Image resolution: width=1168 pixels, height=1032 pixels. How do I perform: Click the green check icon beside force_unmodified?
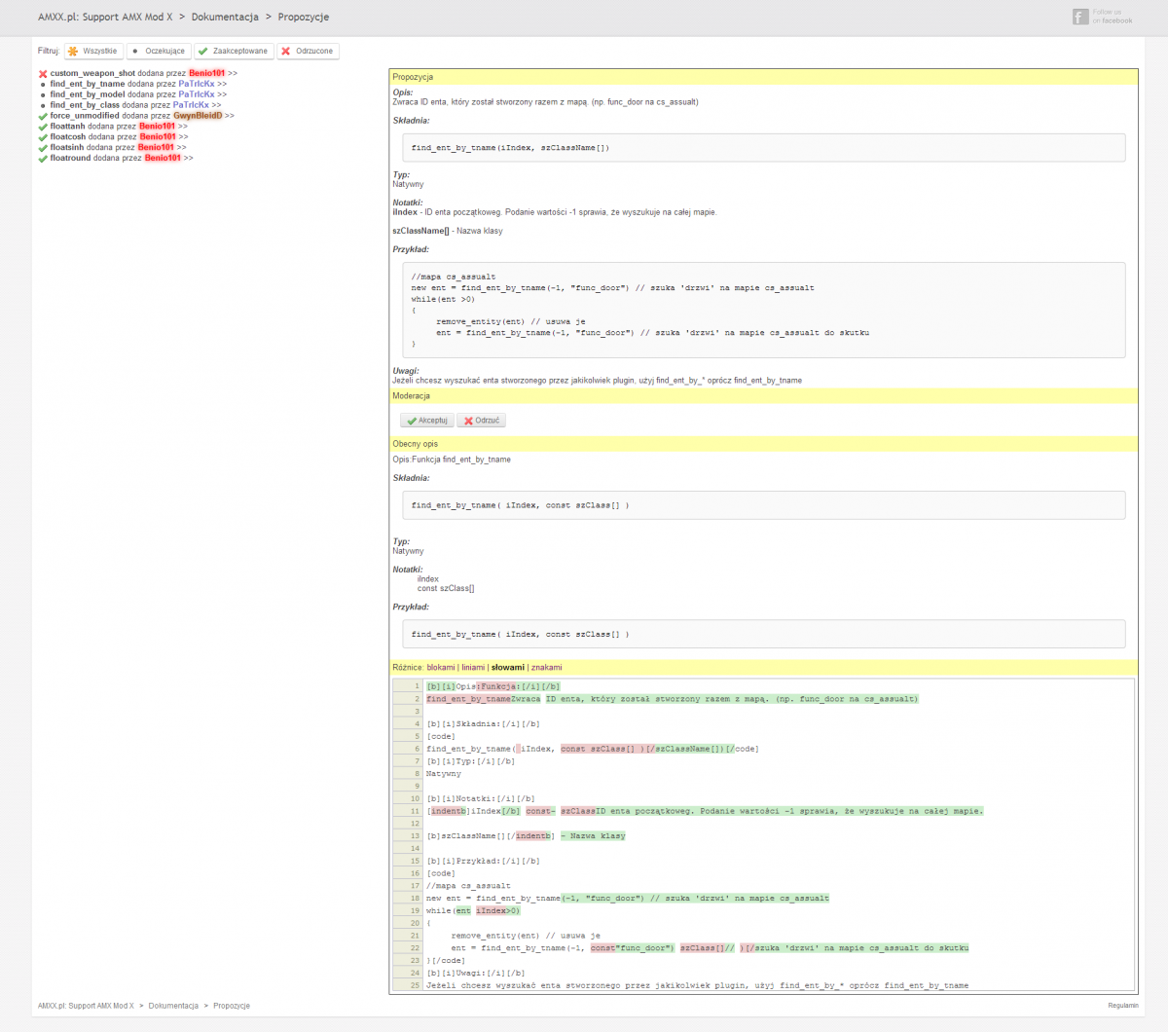click(43, 116)
